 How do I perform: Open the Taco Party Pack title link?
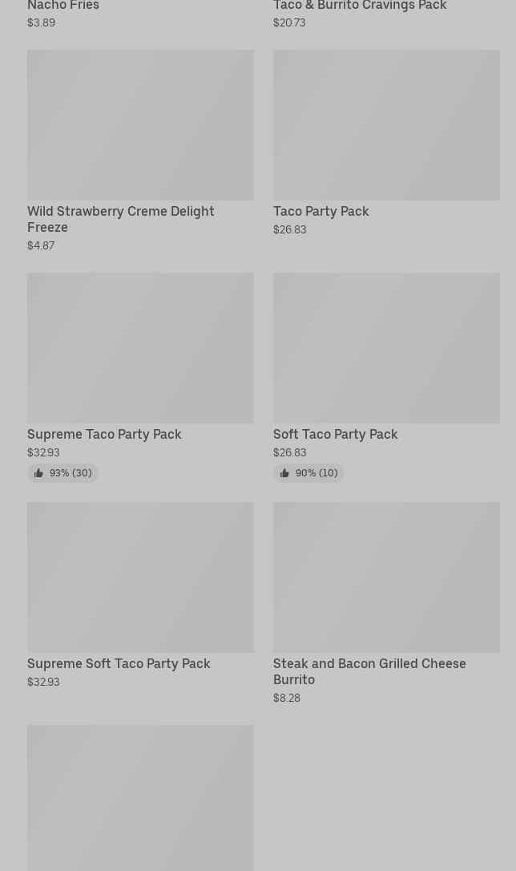[320, 211]
